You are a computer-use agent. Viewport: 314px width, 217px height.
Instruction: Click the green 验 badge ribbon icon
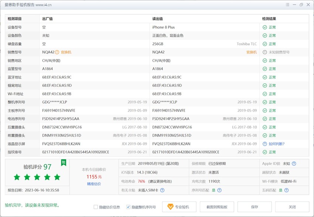[64, 163]
